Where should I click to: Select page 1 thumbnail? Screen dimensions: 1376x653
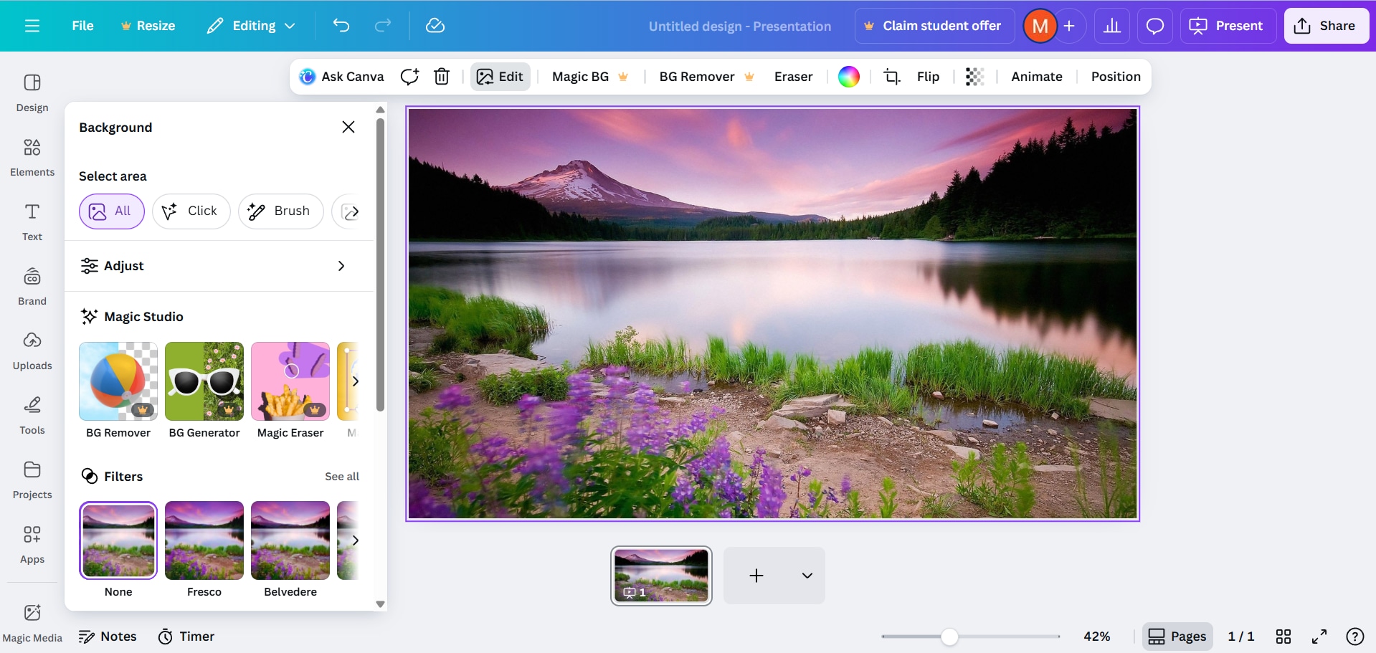[x=661, y=576]
